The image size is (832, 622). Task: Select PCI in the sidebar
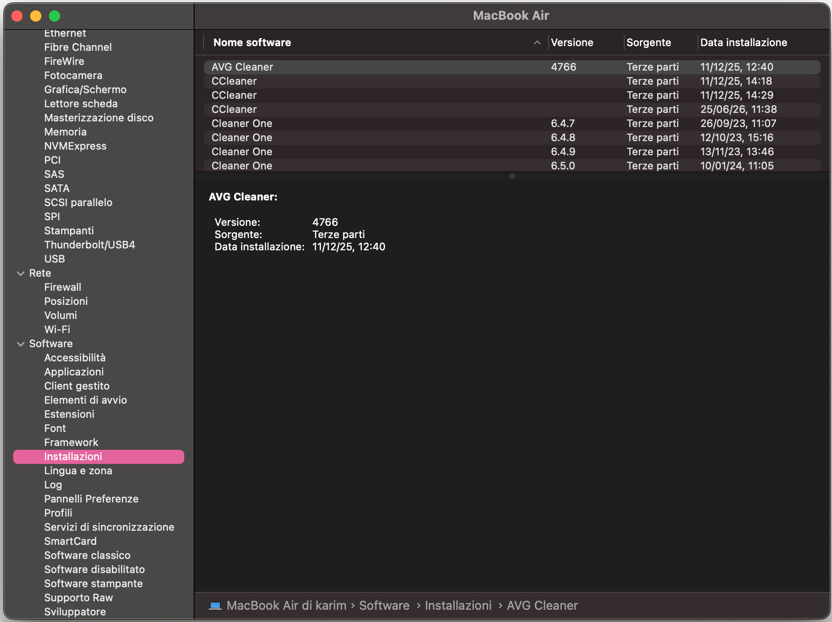[x=53, y=160]
